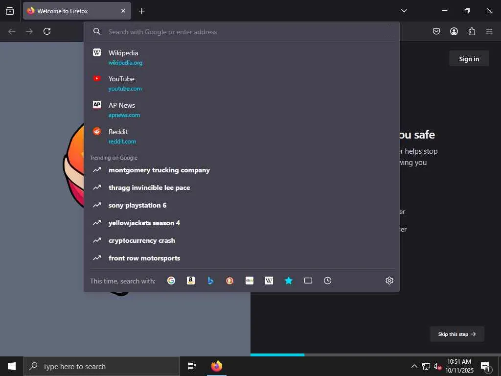Viewport: 501px width, 376px height.
Task: Click the YouTube favicon in suggestions
Action: pyautogui.click(x=97, y=78)
